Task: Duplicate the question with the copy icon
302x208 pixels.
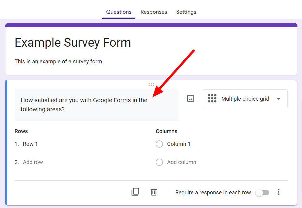Action: coord(135,192)
